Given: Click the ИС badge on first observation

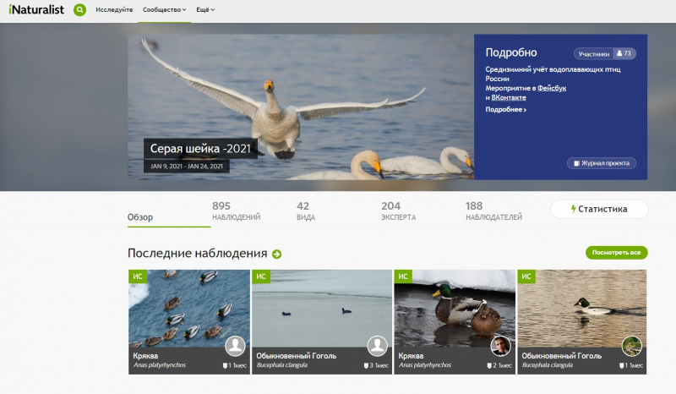Looking at the screenshot, I should tap(138, 276).
